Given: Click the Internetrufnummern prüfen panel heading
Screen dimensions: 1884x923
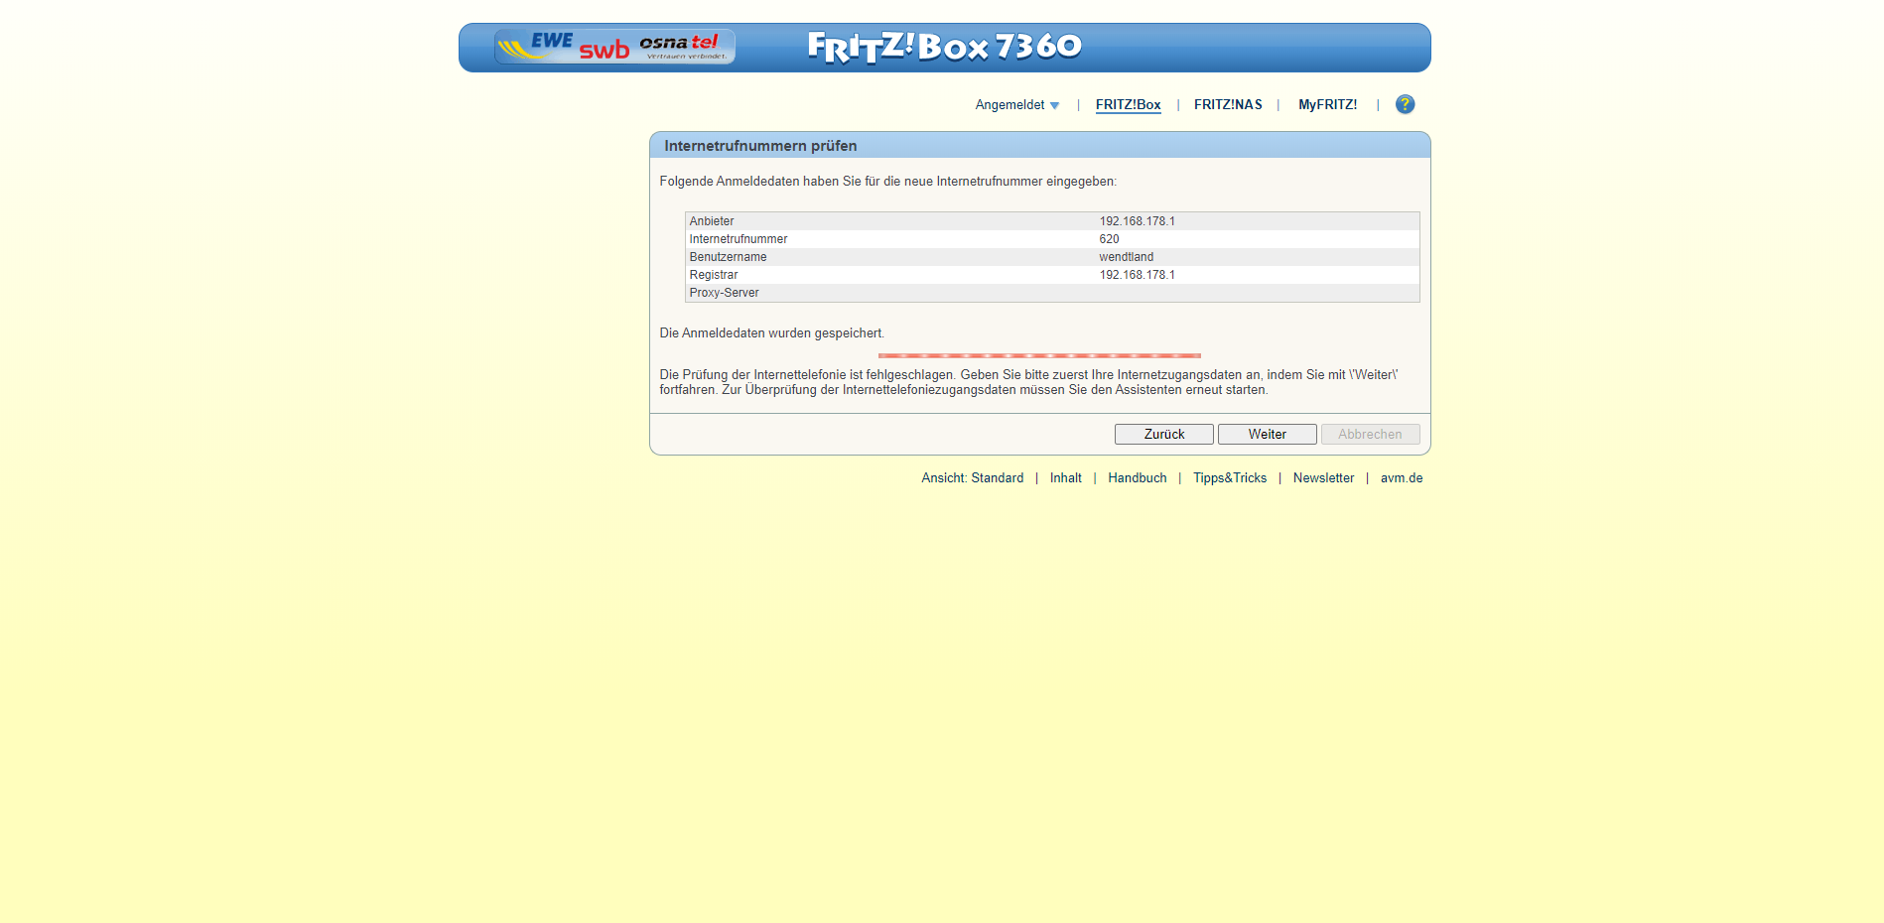Looking at the screenshot, I should point(760,146).
